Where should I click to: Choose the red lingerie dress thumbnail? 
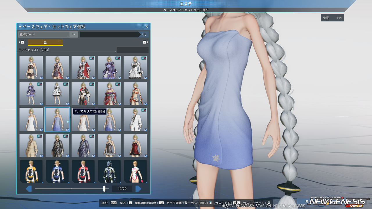point(135,145)
